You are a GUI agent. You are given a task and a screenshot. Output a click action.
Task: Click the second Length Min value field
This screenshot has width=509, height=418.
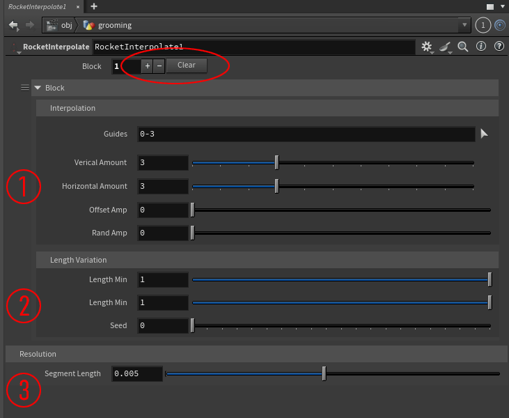(163, 302)
